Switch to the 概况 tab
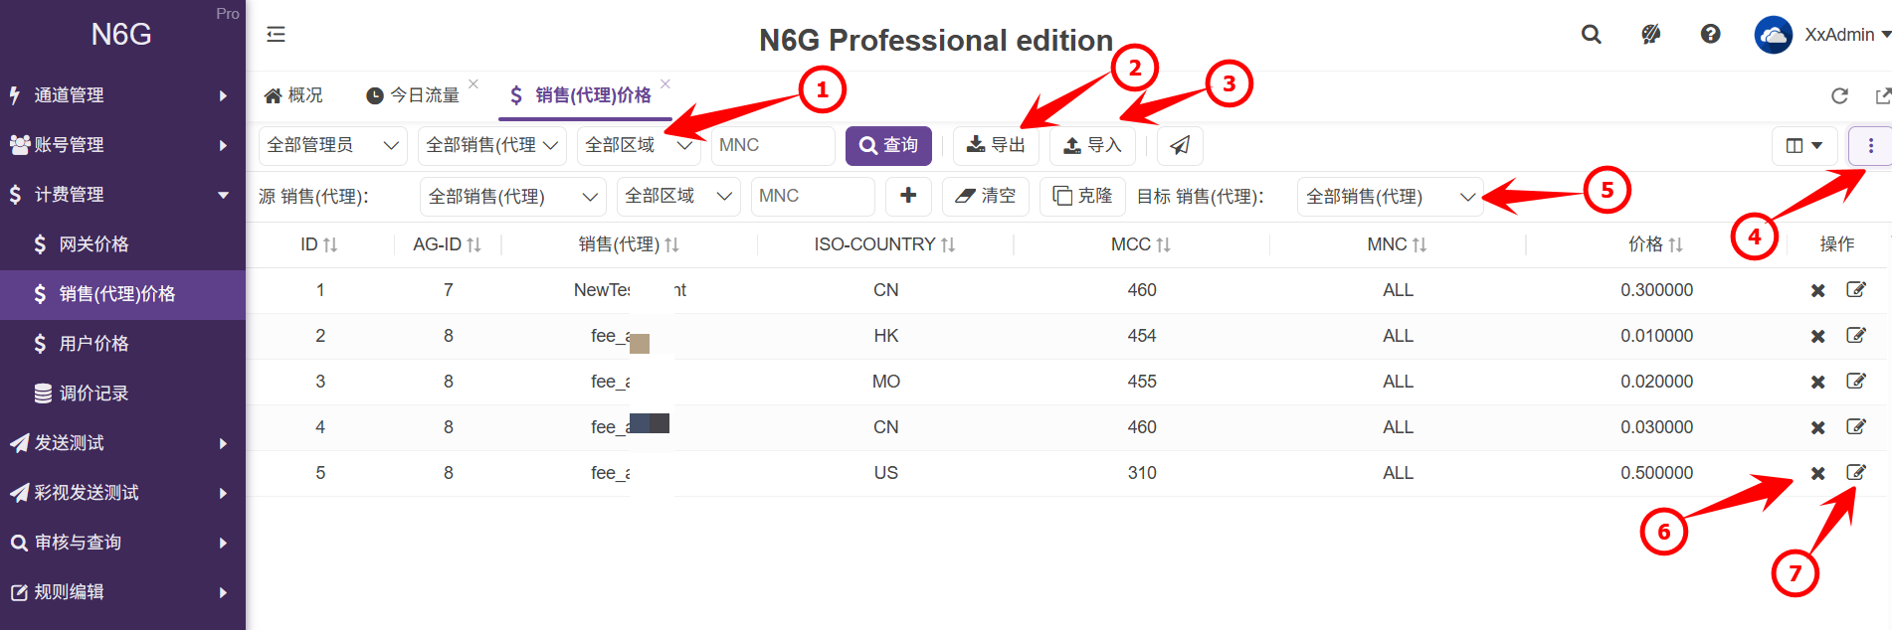Image resolution: width=1892 pixels, height=630 pixels. [x=293, y=95]
